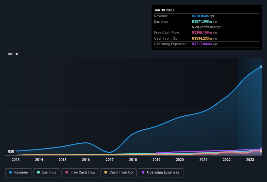This screenshot has width=267, height=182.
Task: Click the Free Cash Flow label in tooltip
Action: [x=167, y=32]
